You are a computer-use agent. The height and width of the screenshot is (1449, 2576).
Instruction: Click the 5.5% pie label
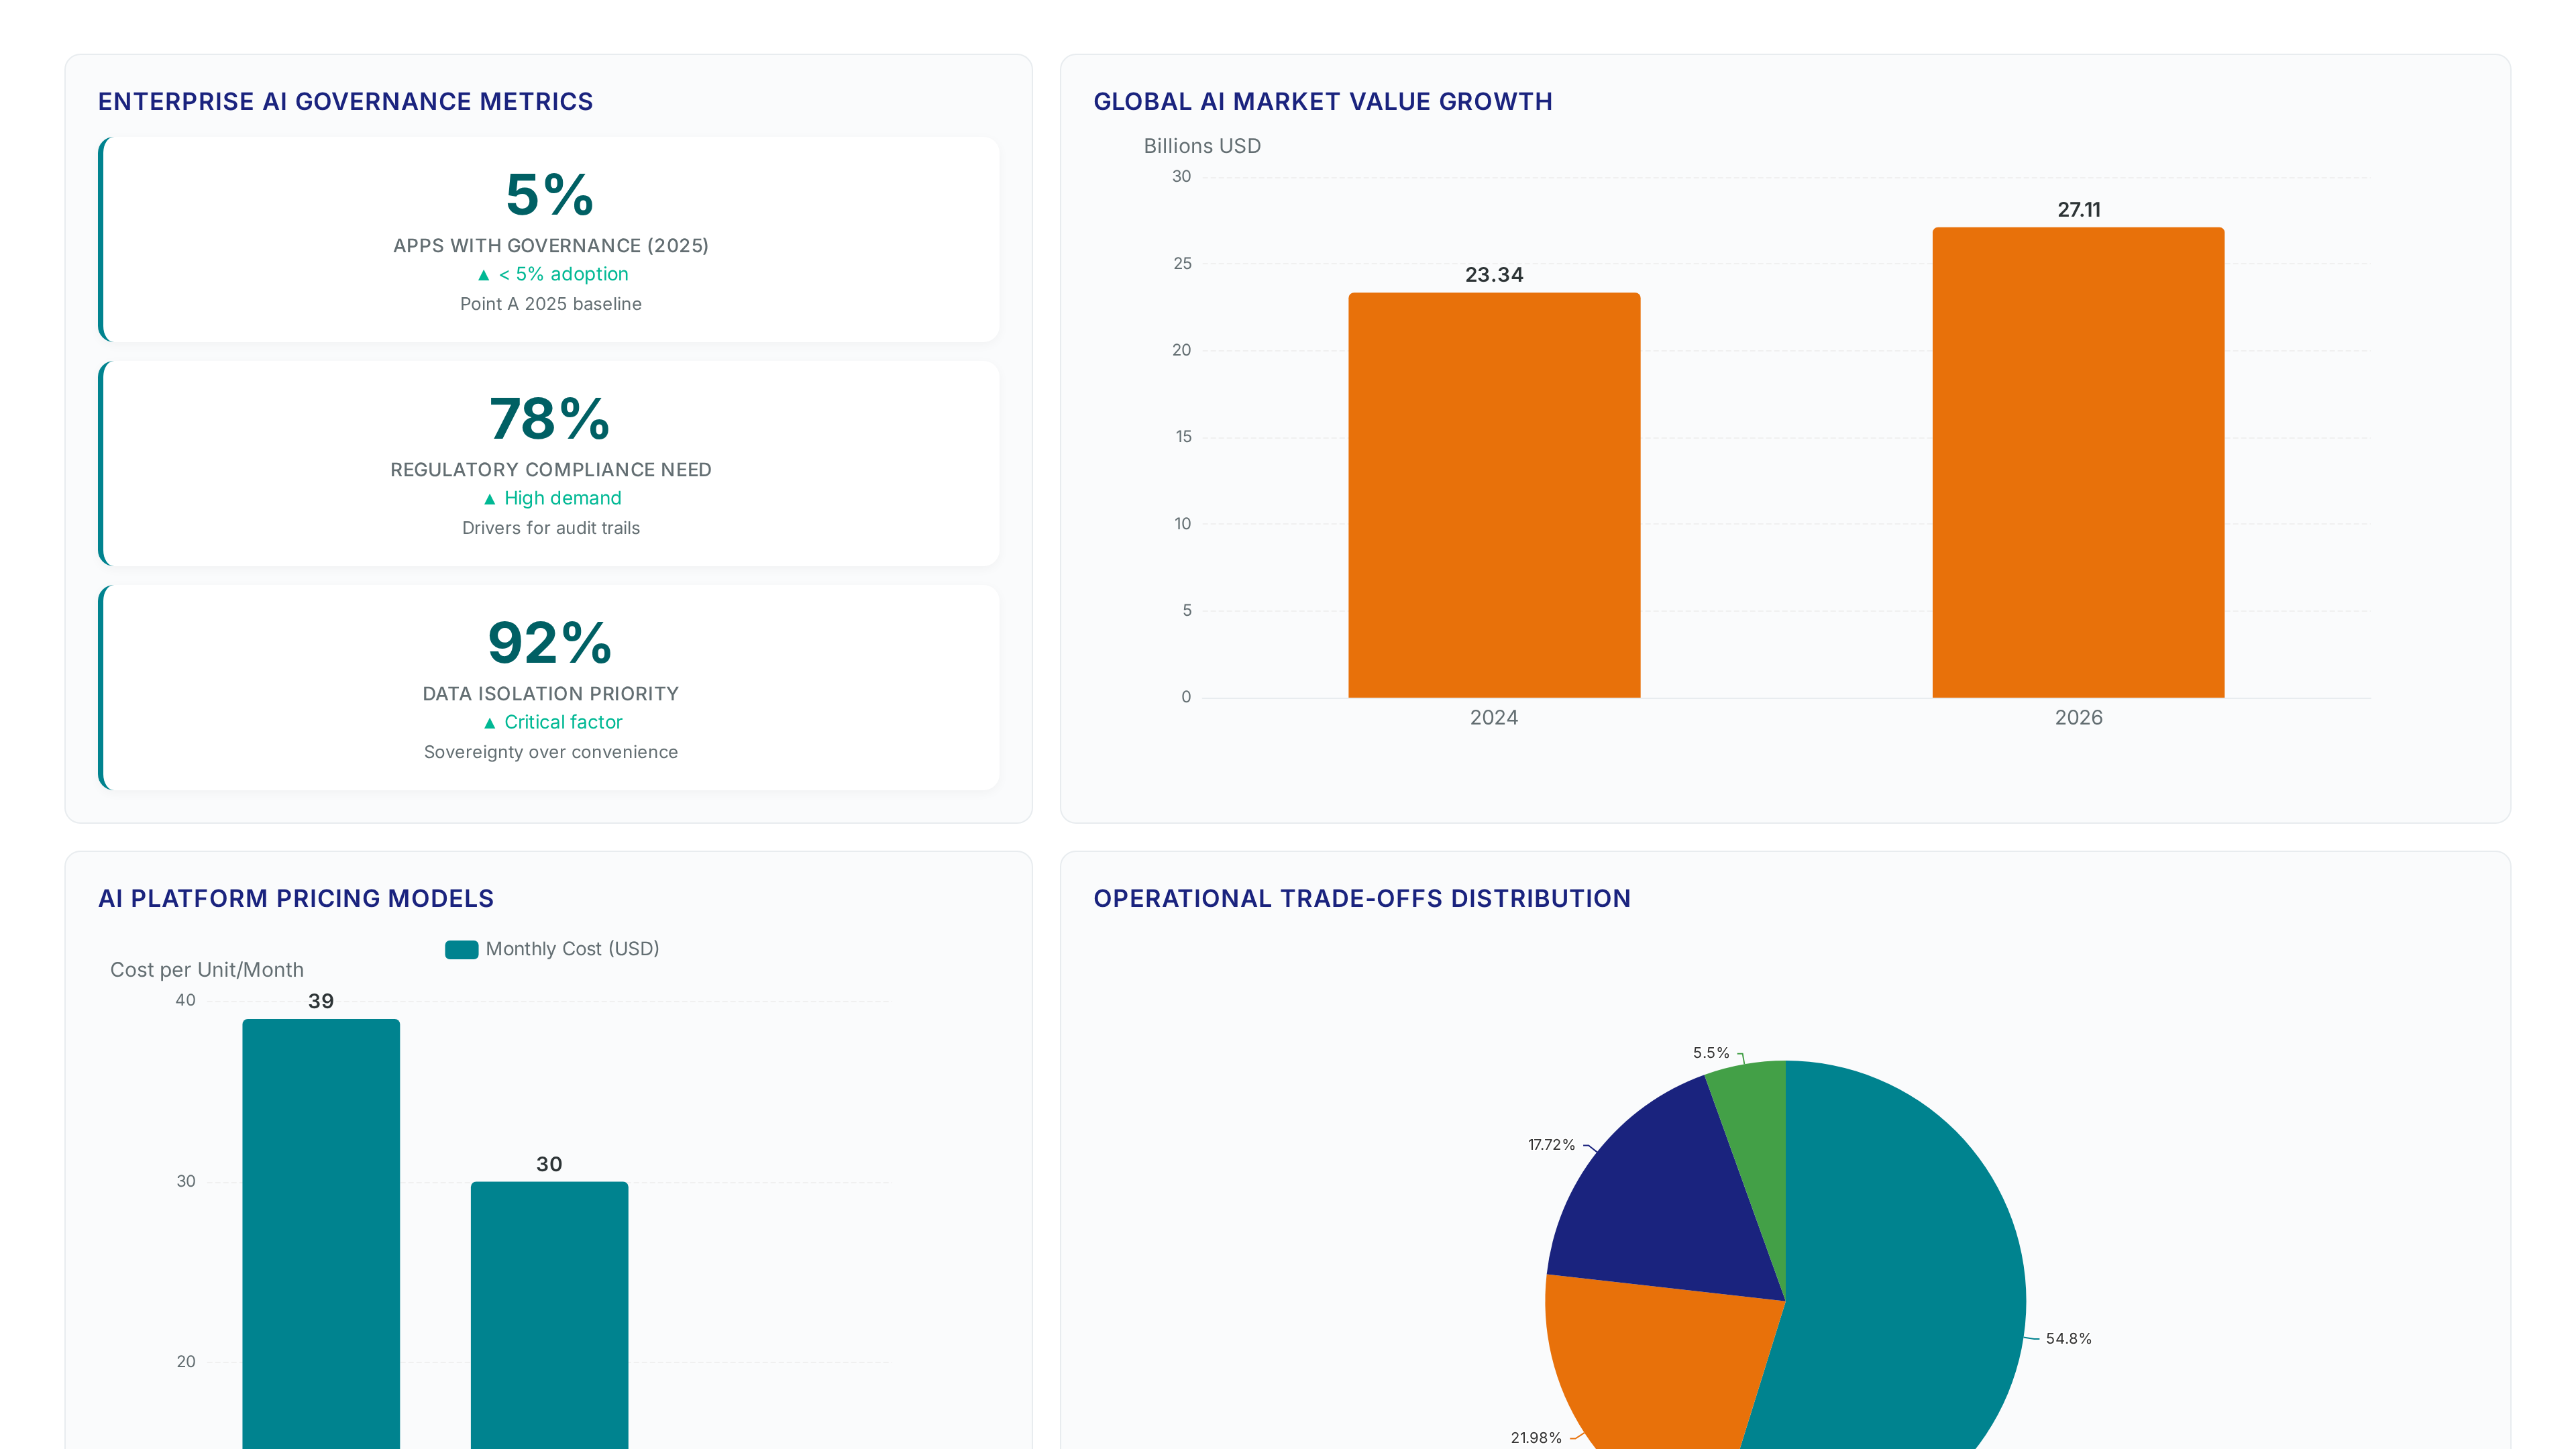coord(1711,1053)
